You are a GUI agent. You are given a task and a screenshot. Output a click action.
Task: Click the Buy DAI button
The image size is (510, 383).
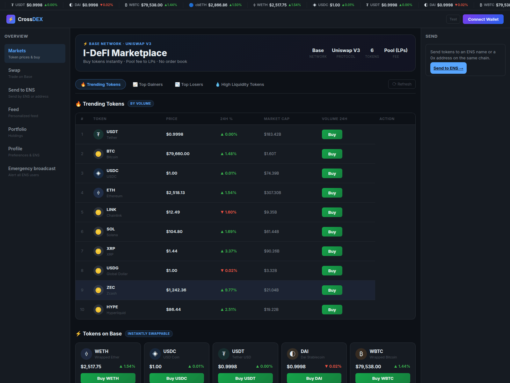tap(314, 378)
